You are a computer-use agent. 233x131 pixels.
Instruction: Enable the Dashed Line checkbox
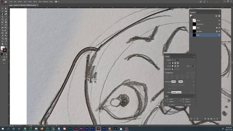coord(165,73)
